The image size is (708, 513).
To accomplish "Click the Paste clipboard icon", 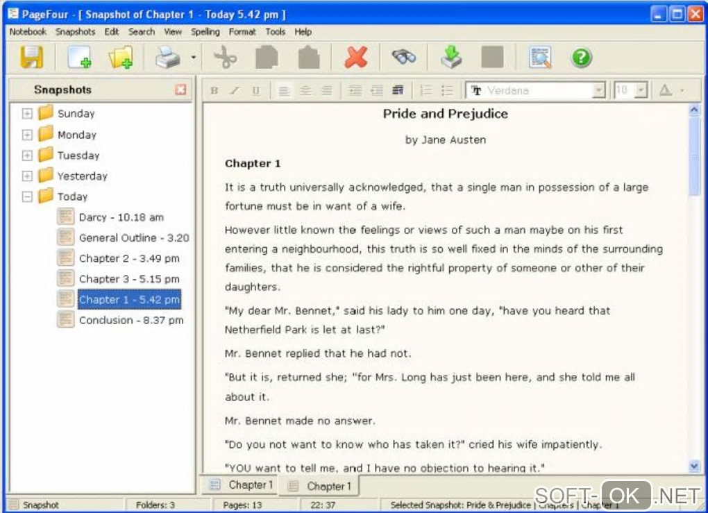I will (x=309, y=58).
